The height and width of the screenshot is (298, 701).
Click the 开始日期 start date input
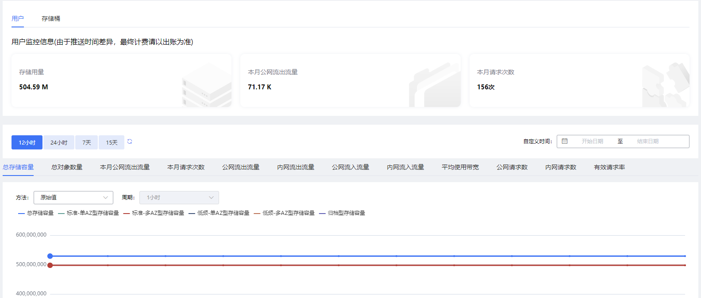592,141
